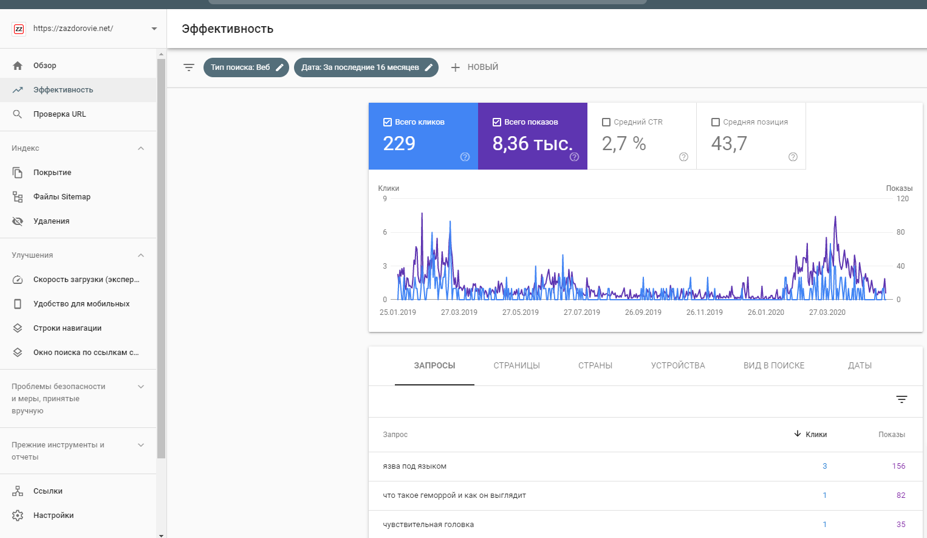927x538 pixels.
Task: Enable the Средний CTR checkbox
Action: point(606,122)
